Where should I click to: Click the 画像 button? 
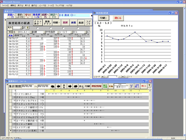pos(73,23)
